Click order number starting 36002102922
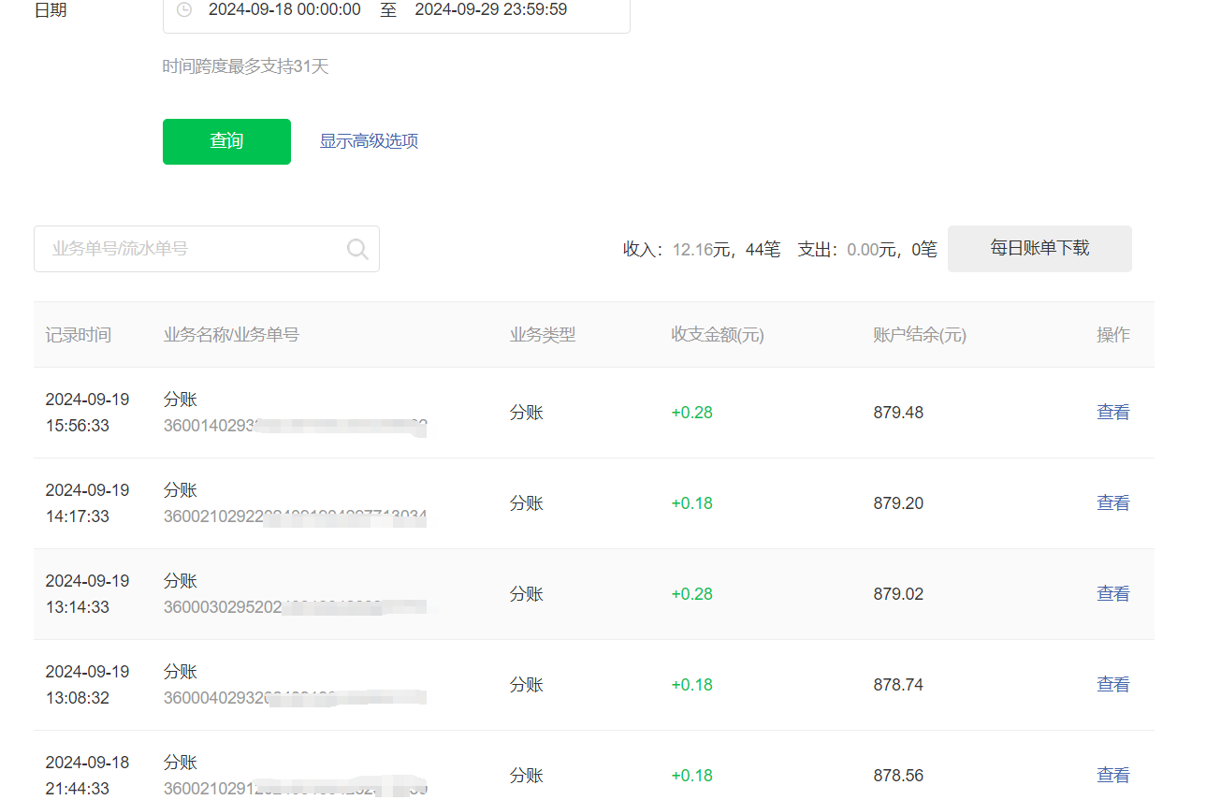Screen dimensions: 1221x800 pyautogui.click(x=296, y=517)
